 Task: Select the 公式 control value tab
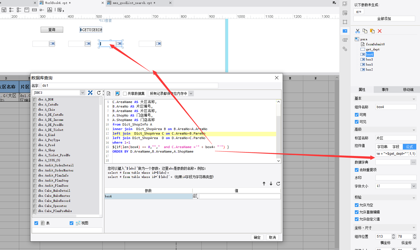(410, 147)
